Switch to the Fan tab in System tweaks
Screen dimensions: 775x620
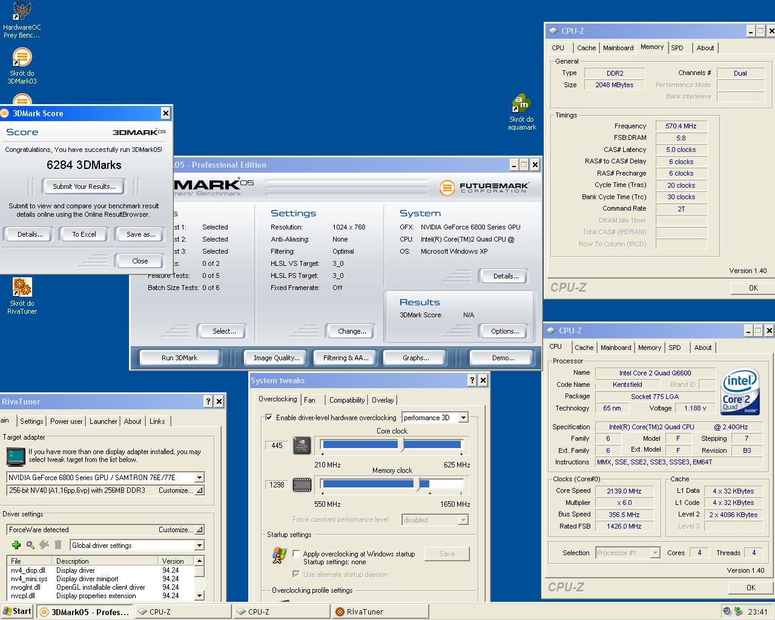[310, 400]
